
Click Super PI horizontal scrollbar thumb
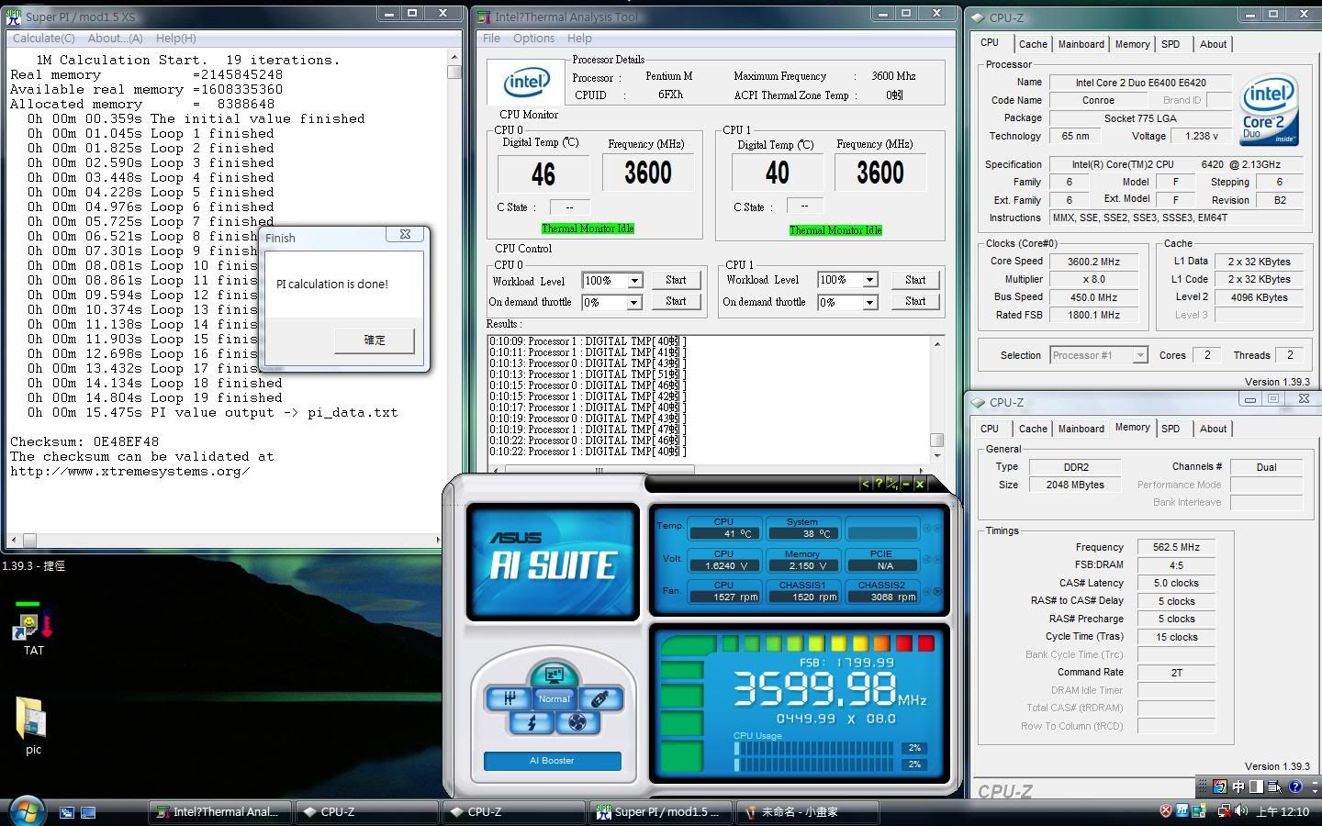[29, 541]
